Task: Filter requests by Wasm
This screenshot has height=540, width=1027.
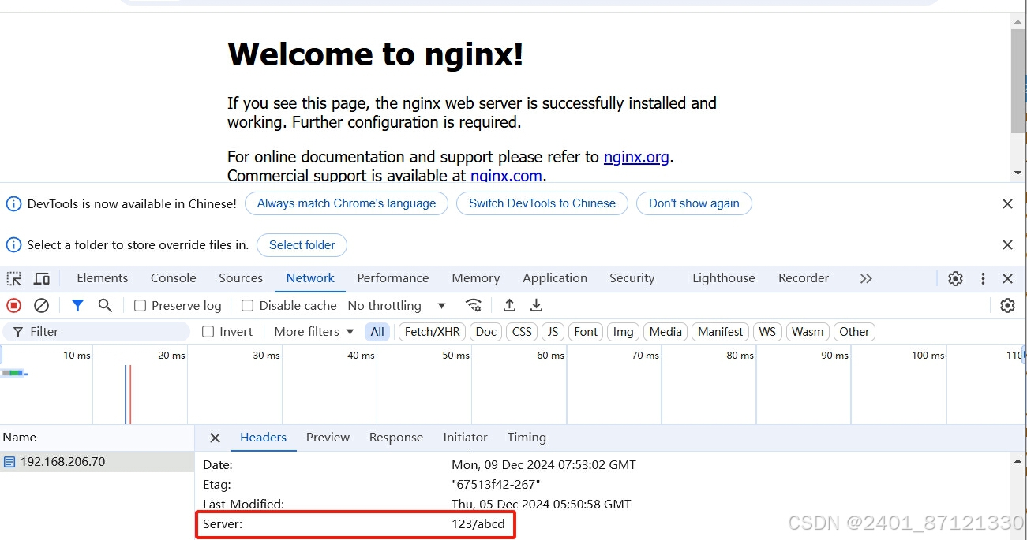Action: coord(808,332)
